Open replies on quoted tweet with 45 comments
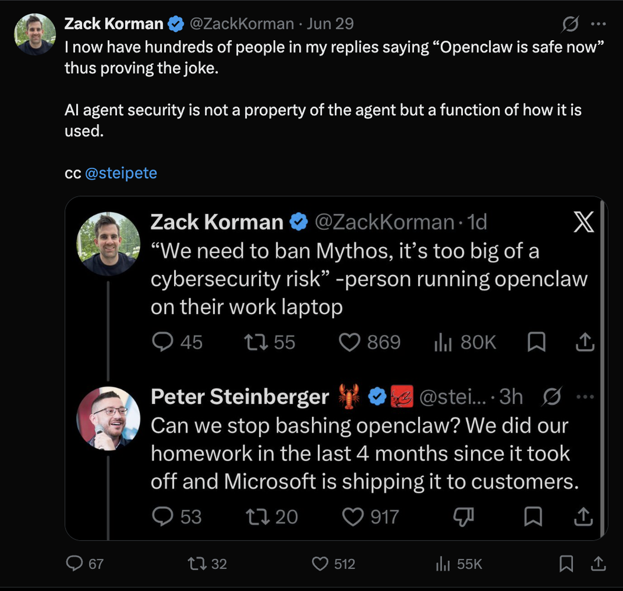Screen dimensions: 623x591 [x=177, y=342]
